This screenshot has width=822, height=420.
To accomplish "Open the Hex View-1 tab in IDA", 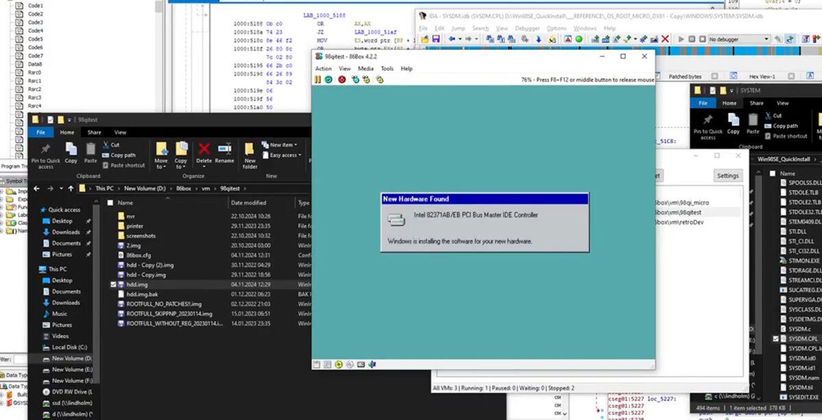I will (x=762, y=77).
